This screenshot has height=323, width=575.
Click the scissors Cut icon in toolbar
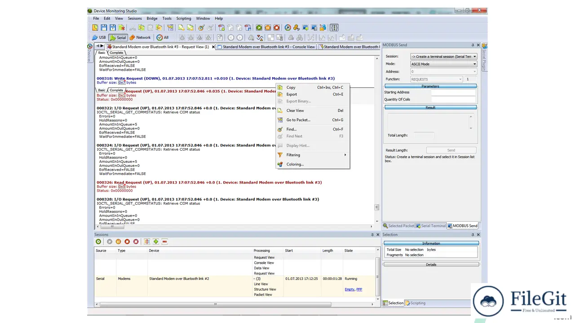click(x=133, y=27)
